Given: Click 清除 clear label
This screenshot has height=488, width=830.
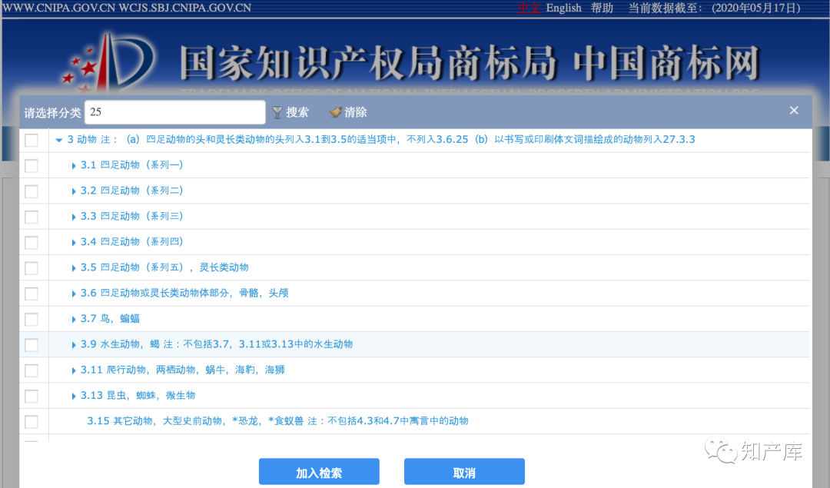Looking at the screenshot, I should coord(356,112).
